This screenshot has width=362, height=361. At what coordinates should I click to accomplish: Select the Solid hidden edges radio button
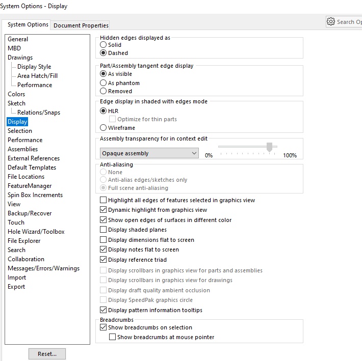(103, 45)
